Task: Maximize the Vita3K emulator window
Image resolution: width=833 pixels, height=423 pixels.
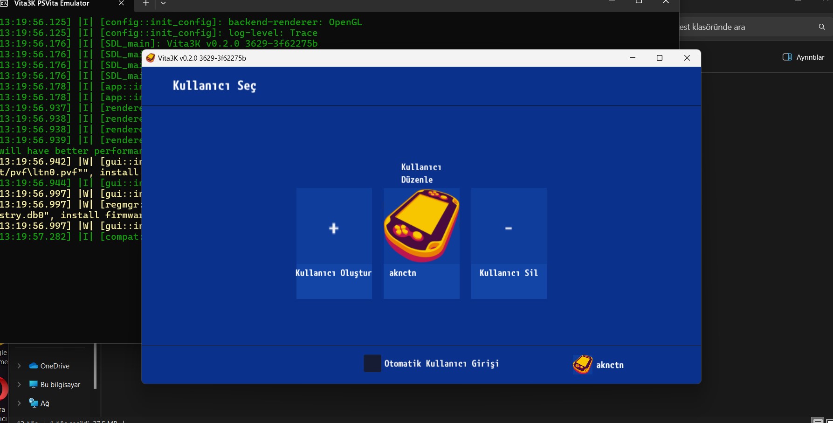Action: 660,58
